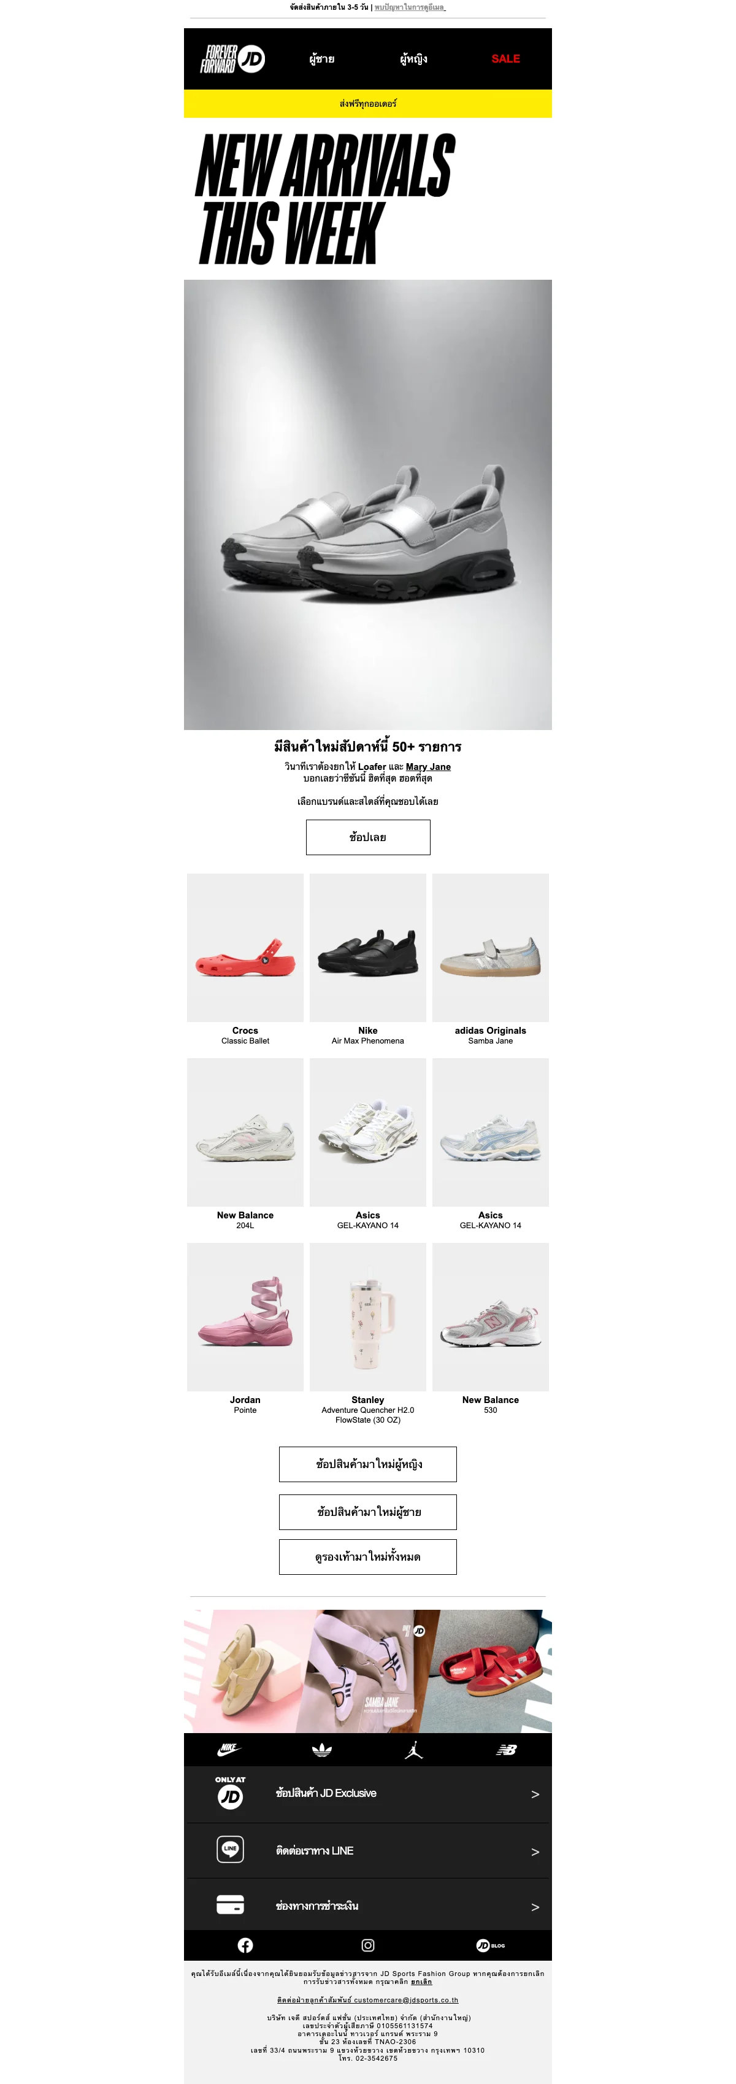Expand the payment channels row arrow
Image resolution: width=736 pixels, height=2084 pixels.
coord(535,1907)
